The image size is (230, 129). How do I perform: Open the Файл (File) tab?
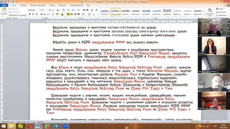pos(4,5)
